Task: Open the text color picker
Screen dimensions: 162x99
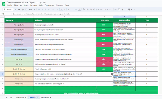Action: tap(79, 9)
